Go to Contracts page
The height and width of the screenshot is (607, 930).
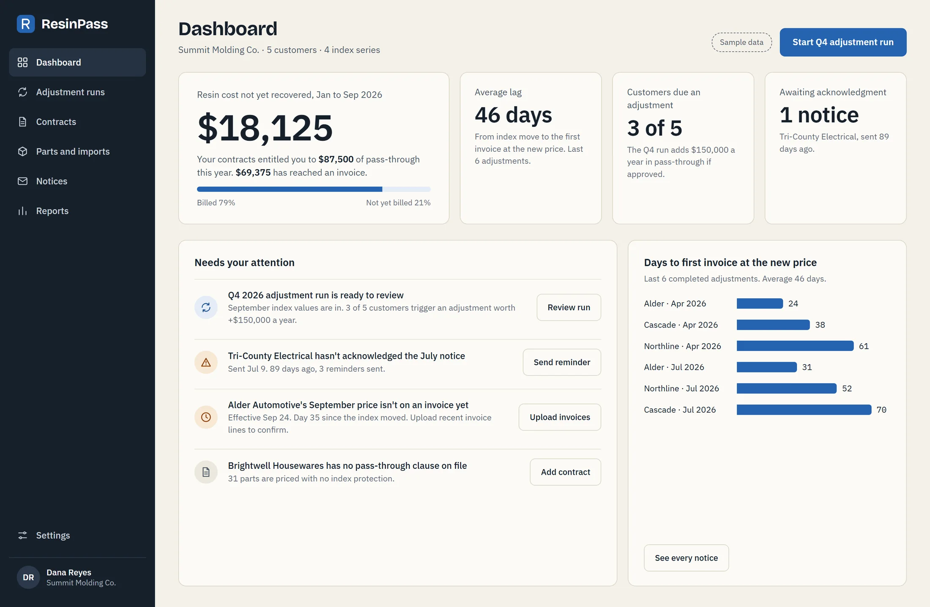coord(77,122)
